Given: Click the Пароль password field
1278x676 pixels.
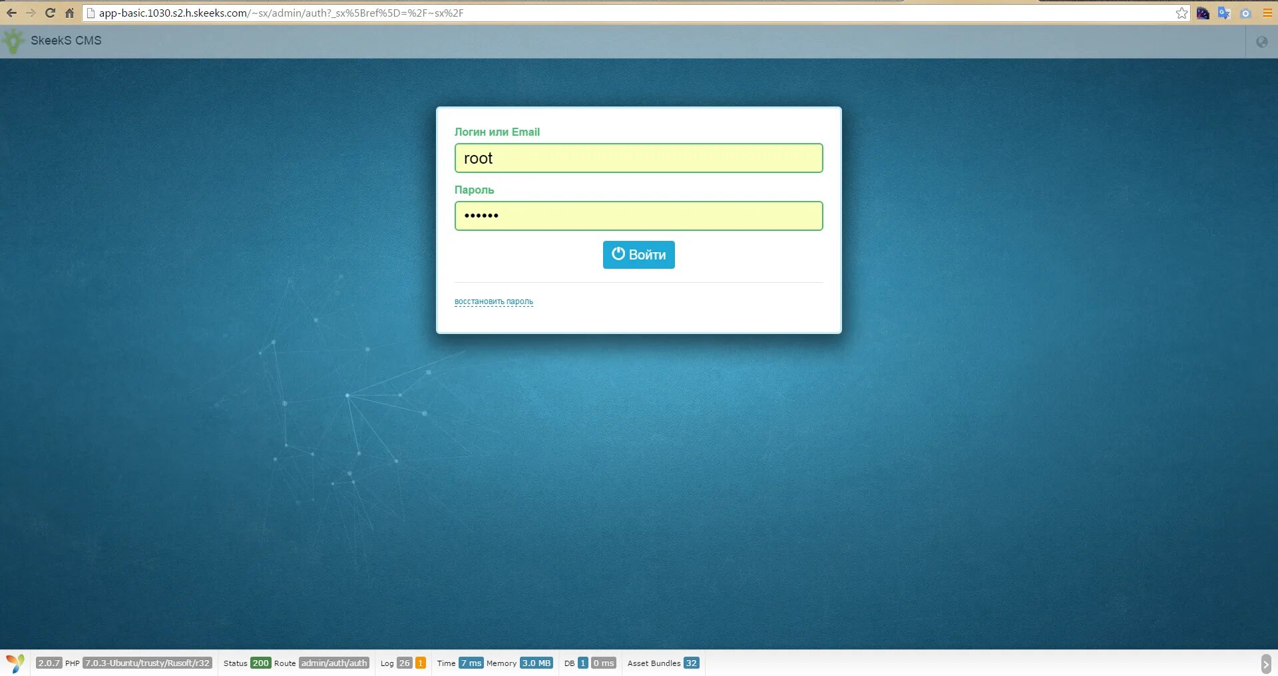Looking at the screenshot, I should pos(638,216).
